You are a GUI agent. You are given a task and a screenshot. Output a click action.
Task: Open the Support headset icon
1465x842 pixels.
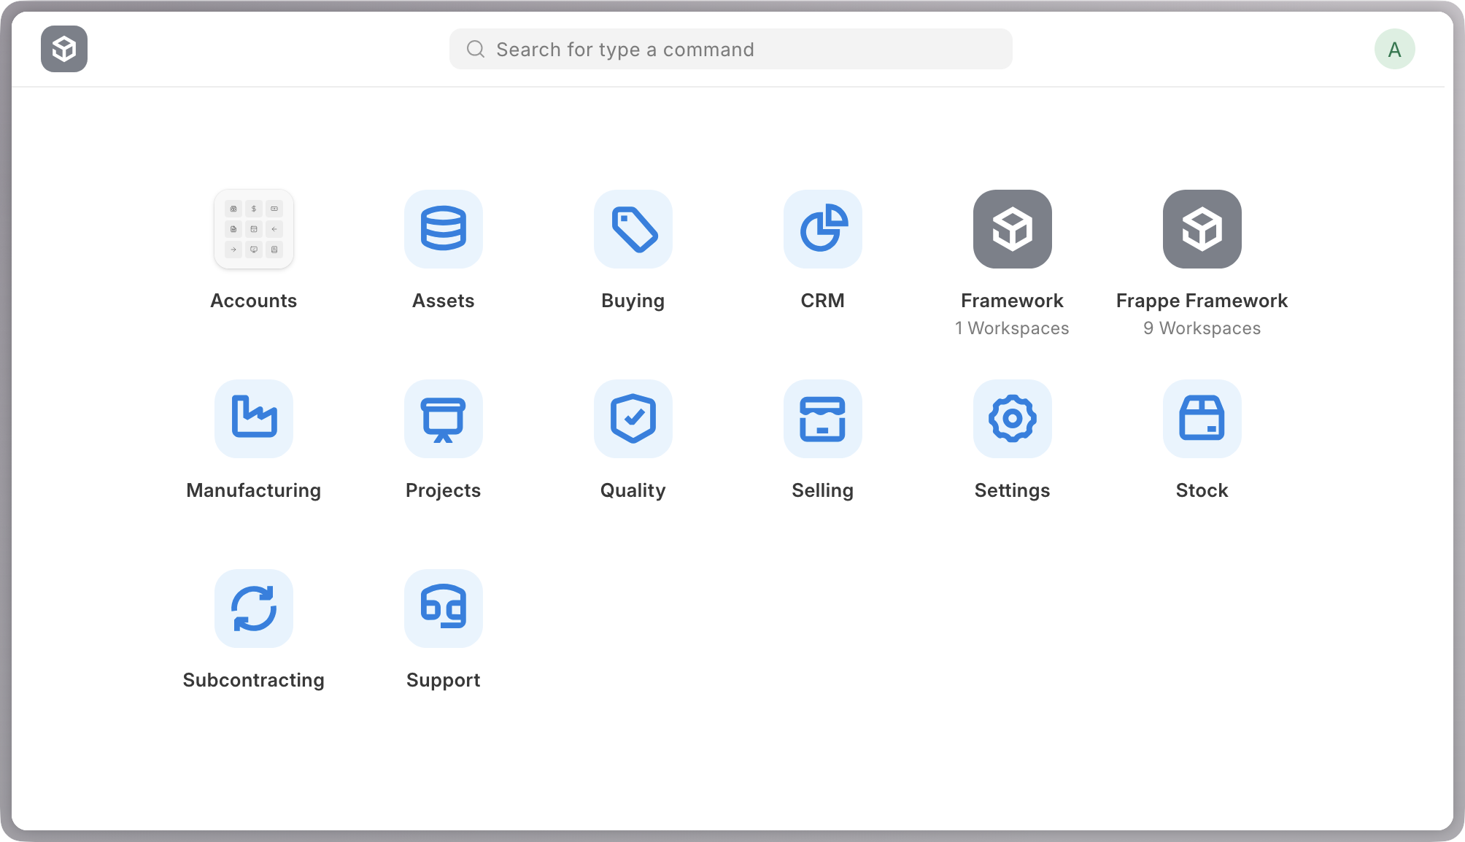click(x=443, y=609)
